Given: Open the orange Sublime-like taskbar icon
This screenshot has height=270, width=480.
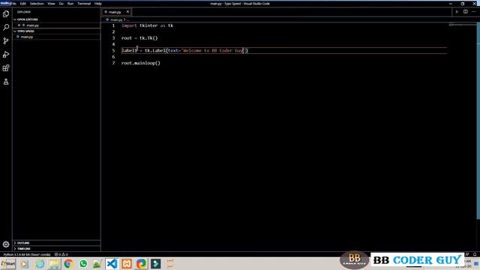Looking at the screenshot, I should click(x=170, y=263).
